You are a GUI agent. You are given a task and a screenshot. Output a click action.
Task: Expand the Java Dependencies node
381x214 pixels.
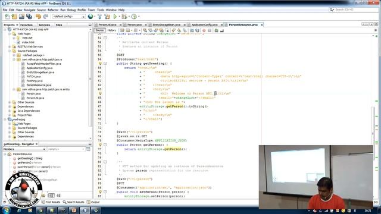pyautogui.click(x=10, y=111)
